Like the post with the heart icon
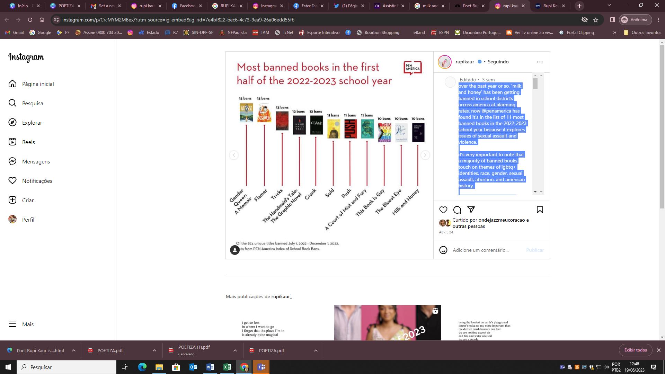The width and height of the screenshot is (665, 374). [x=443, y=210]
